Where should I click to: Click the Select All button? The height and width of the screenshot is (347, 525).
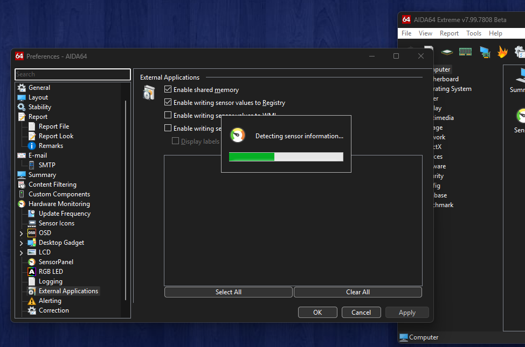click(x=229, y=292)
